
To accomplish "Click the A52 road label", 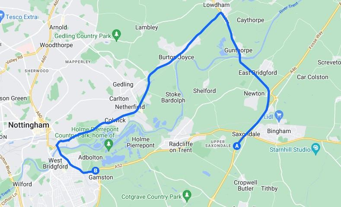I will 118,166.
